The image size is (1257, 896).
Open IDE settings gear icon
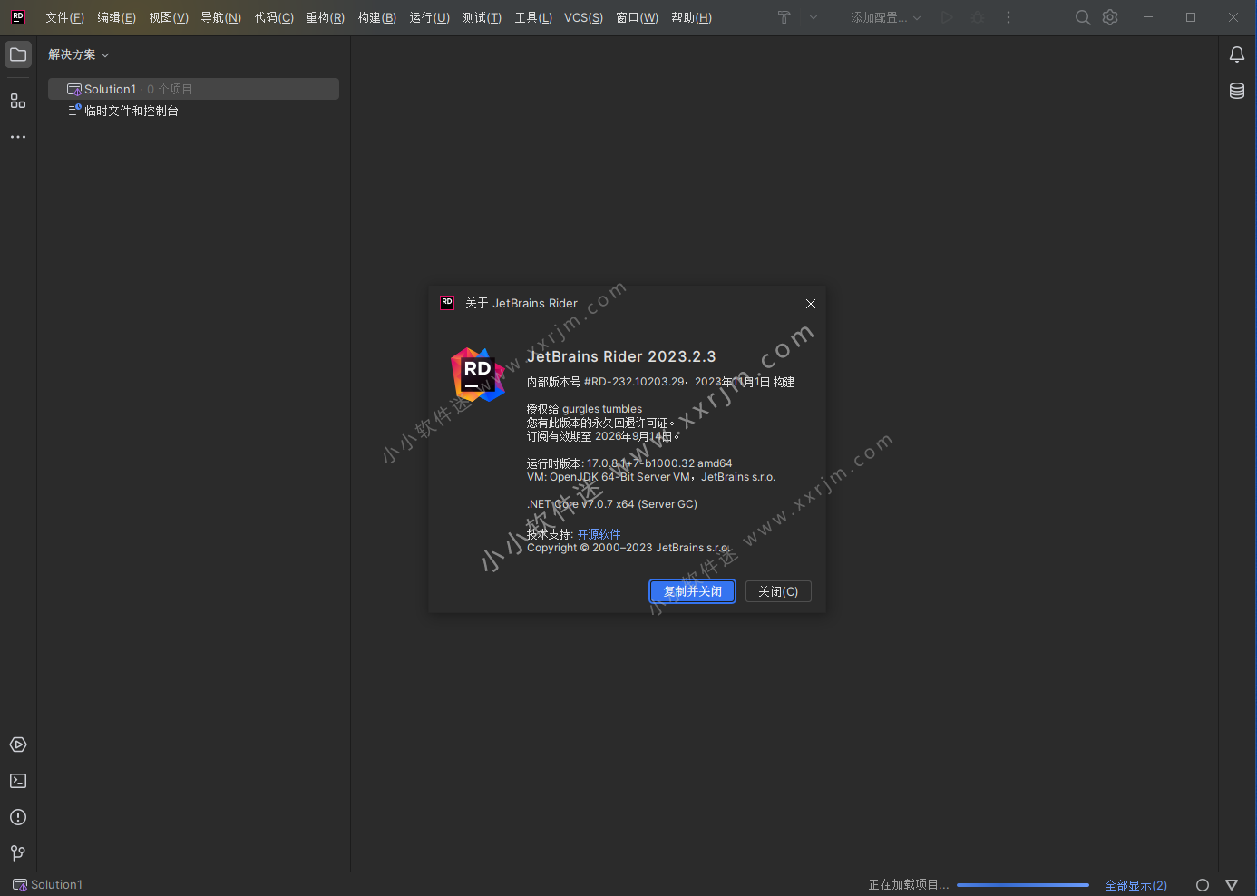tap(1110, 17)
